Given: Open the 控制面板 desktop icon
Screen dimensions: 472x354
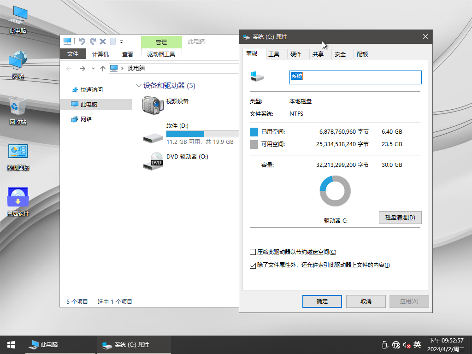Looking at the screenshot, I should coord(18,152).
